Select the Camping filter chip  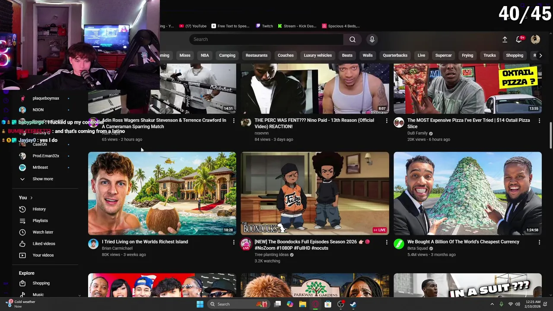(227, 55)
